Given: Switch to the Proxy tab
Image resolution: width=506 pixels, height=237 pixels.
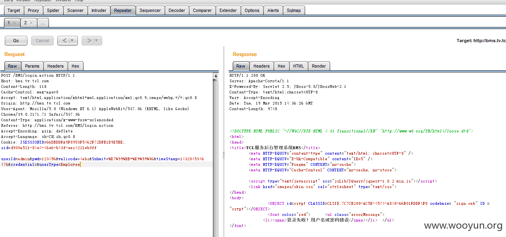Looking at the screenshot, I should point(33,10).
